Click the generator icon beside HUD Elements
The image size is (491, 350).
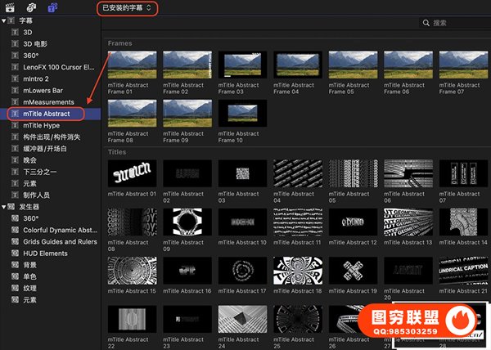[12, 254]
